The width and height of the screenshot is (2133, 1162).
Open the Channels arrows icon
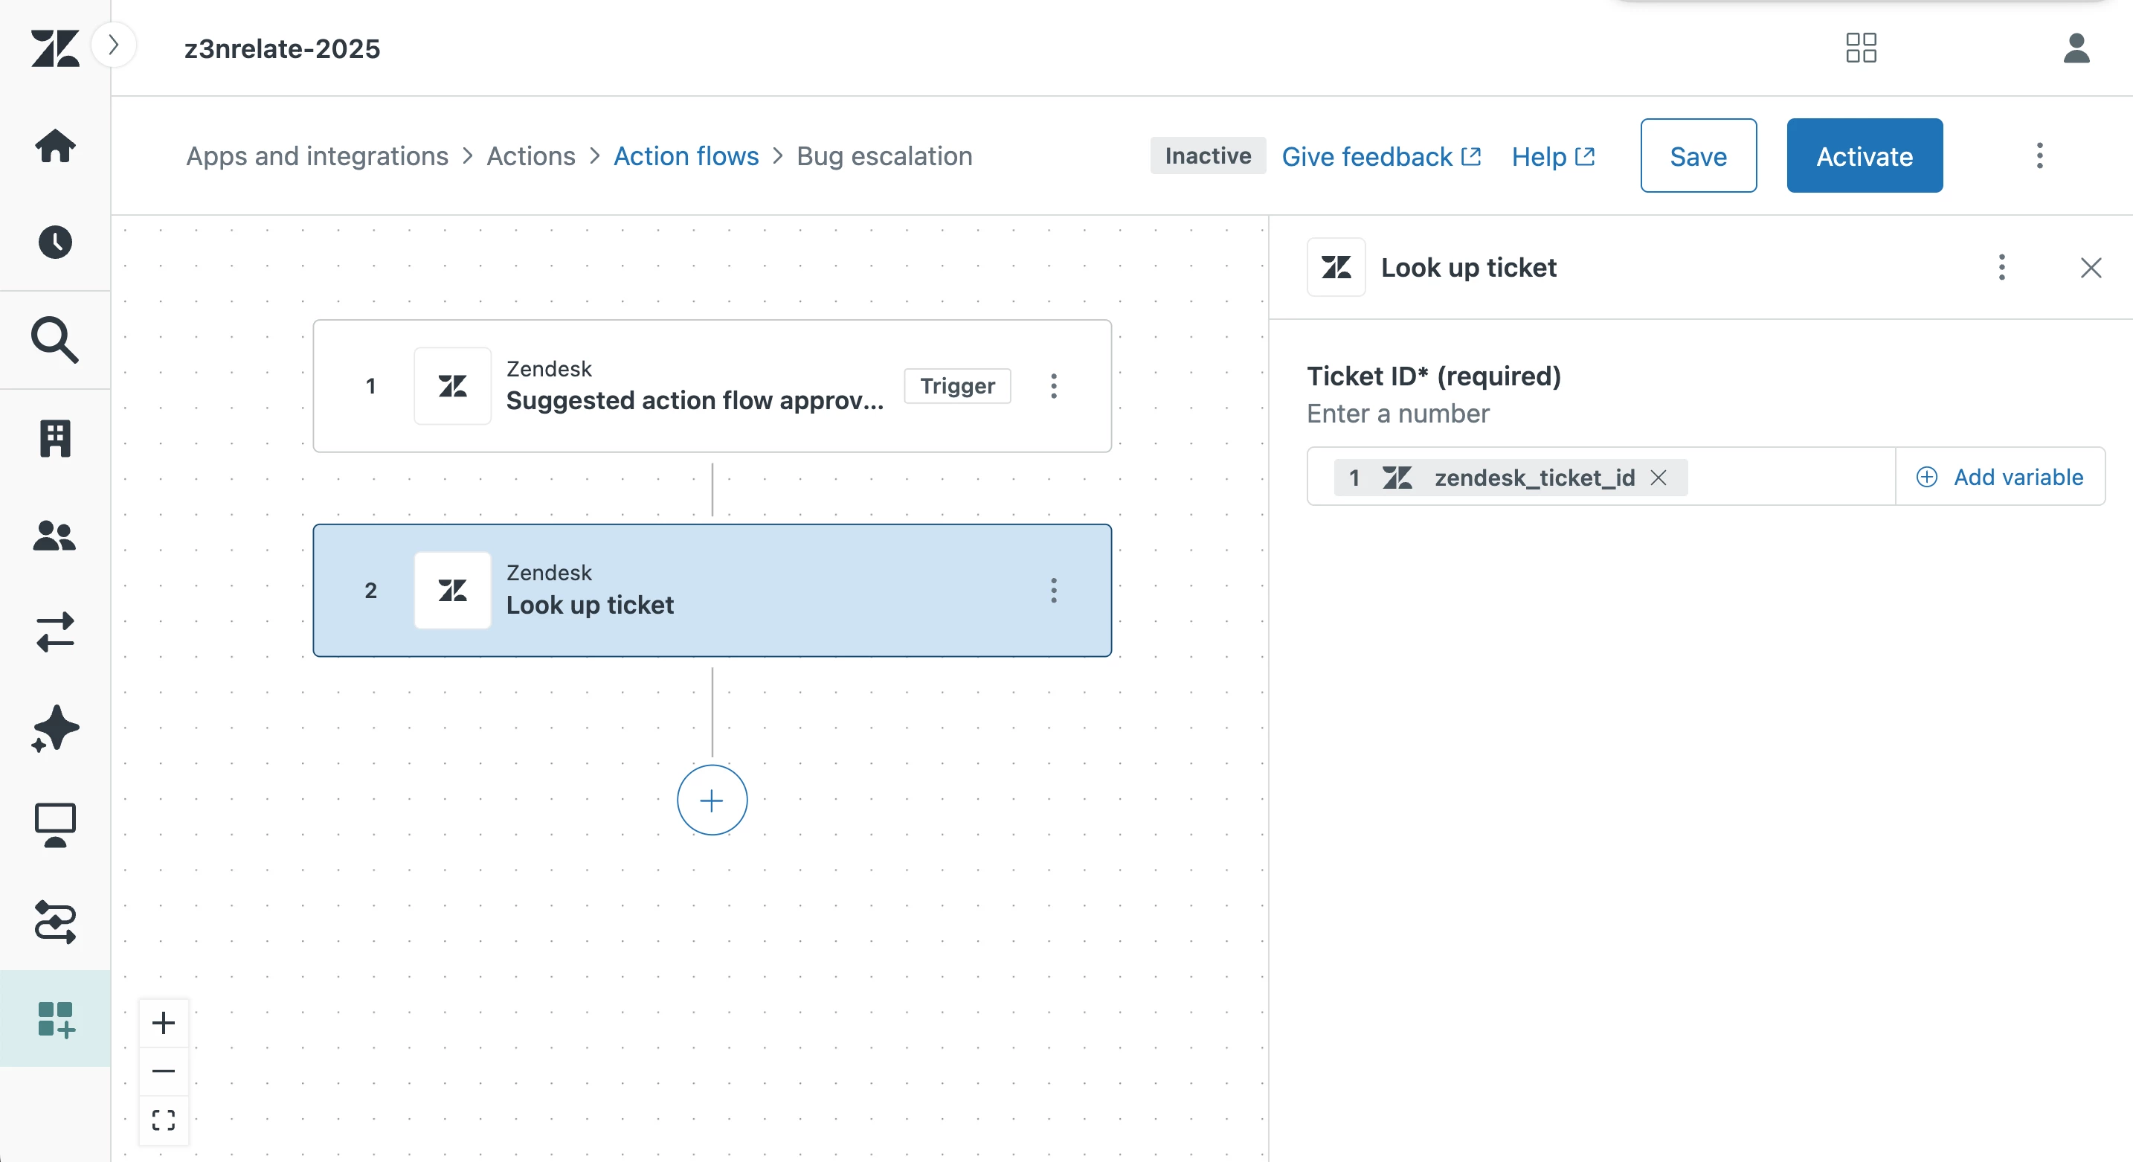click(x=54, y=632)
